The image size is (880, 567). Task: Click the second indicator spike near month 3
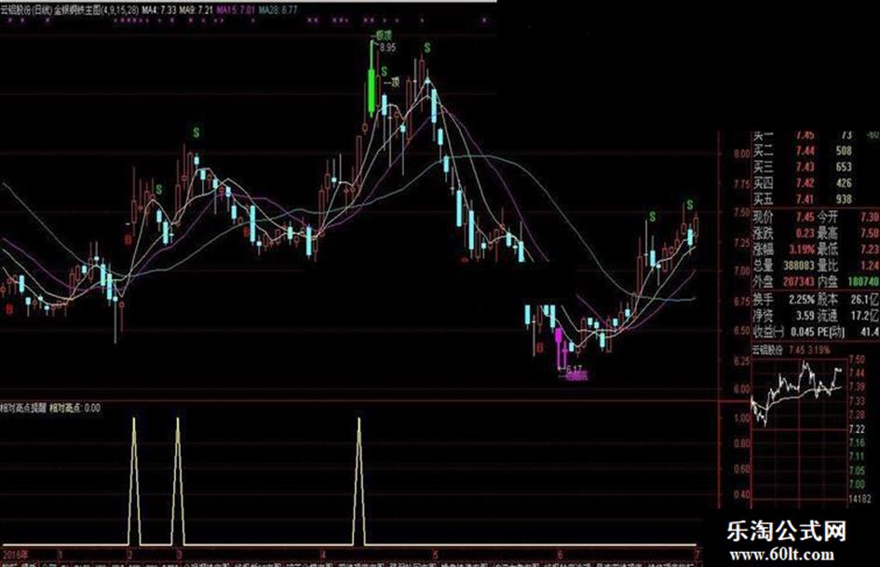click(x=178, y=481)
